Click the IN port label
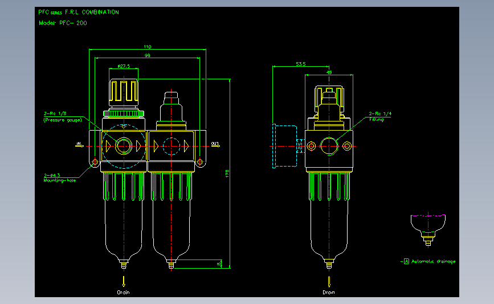This screenshot has height=304, width=494. tap(79, 144)
